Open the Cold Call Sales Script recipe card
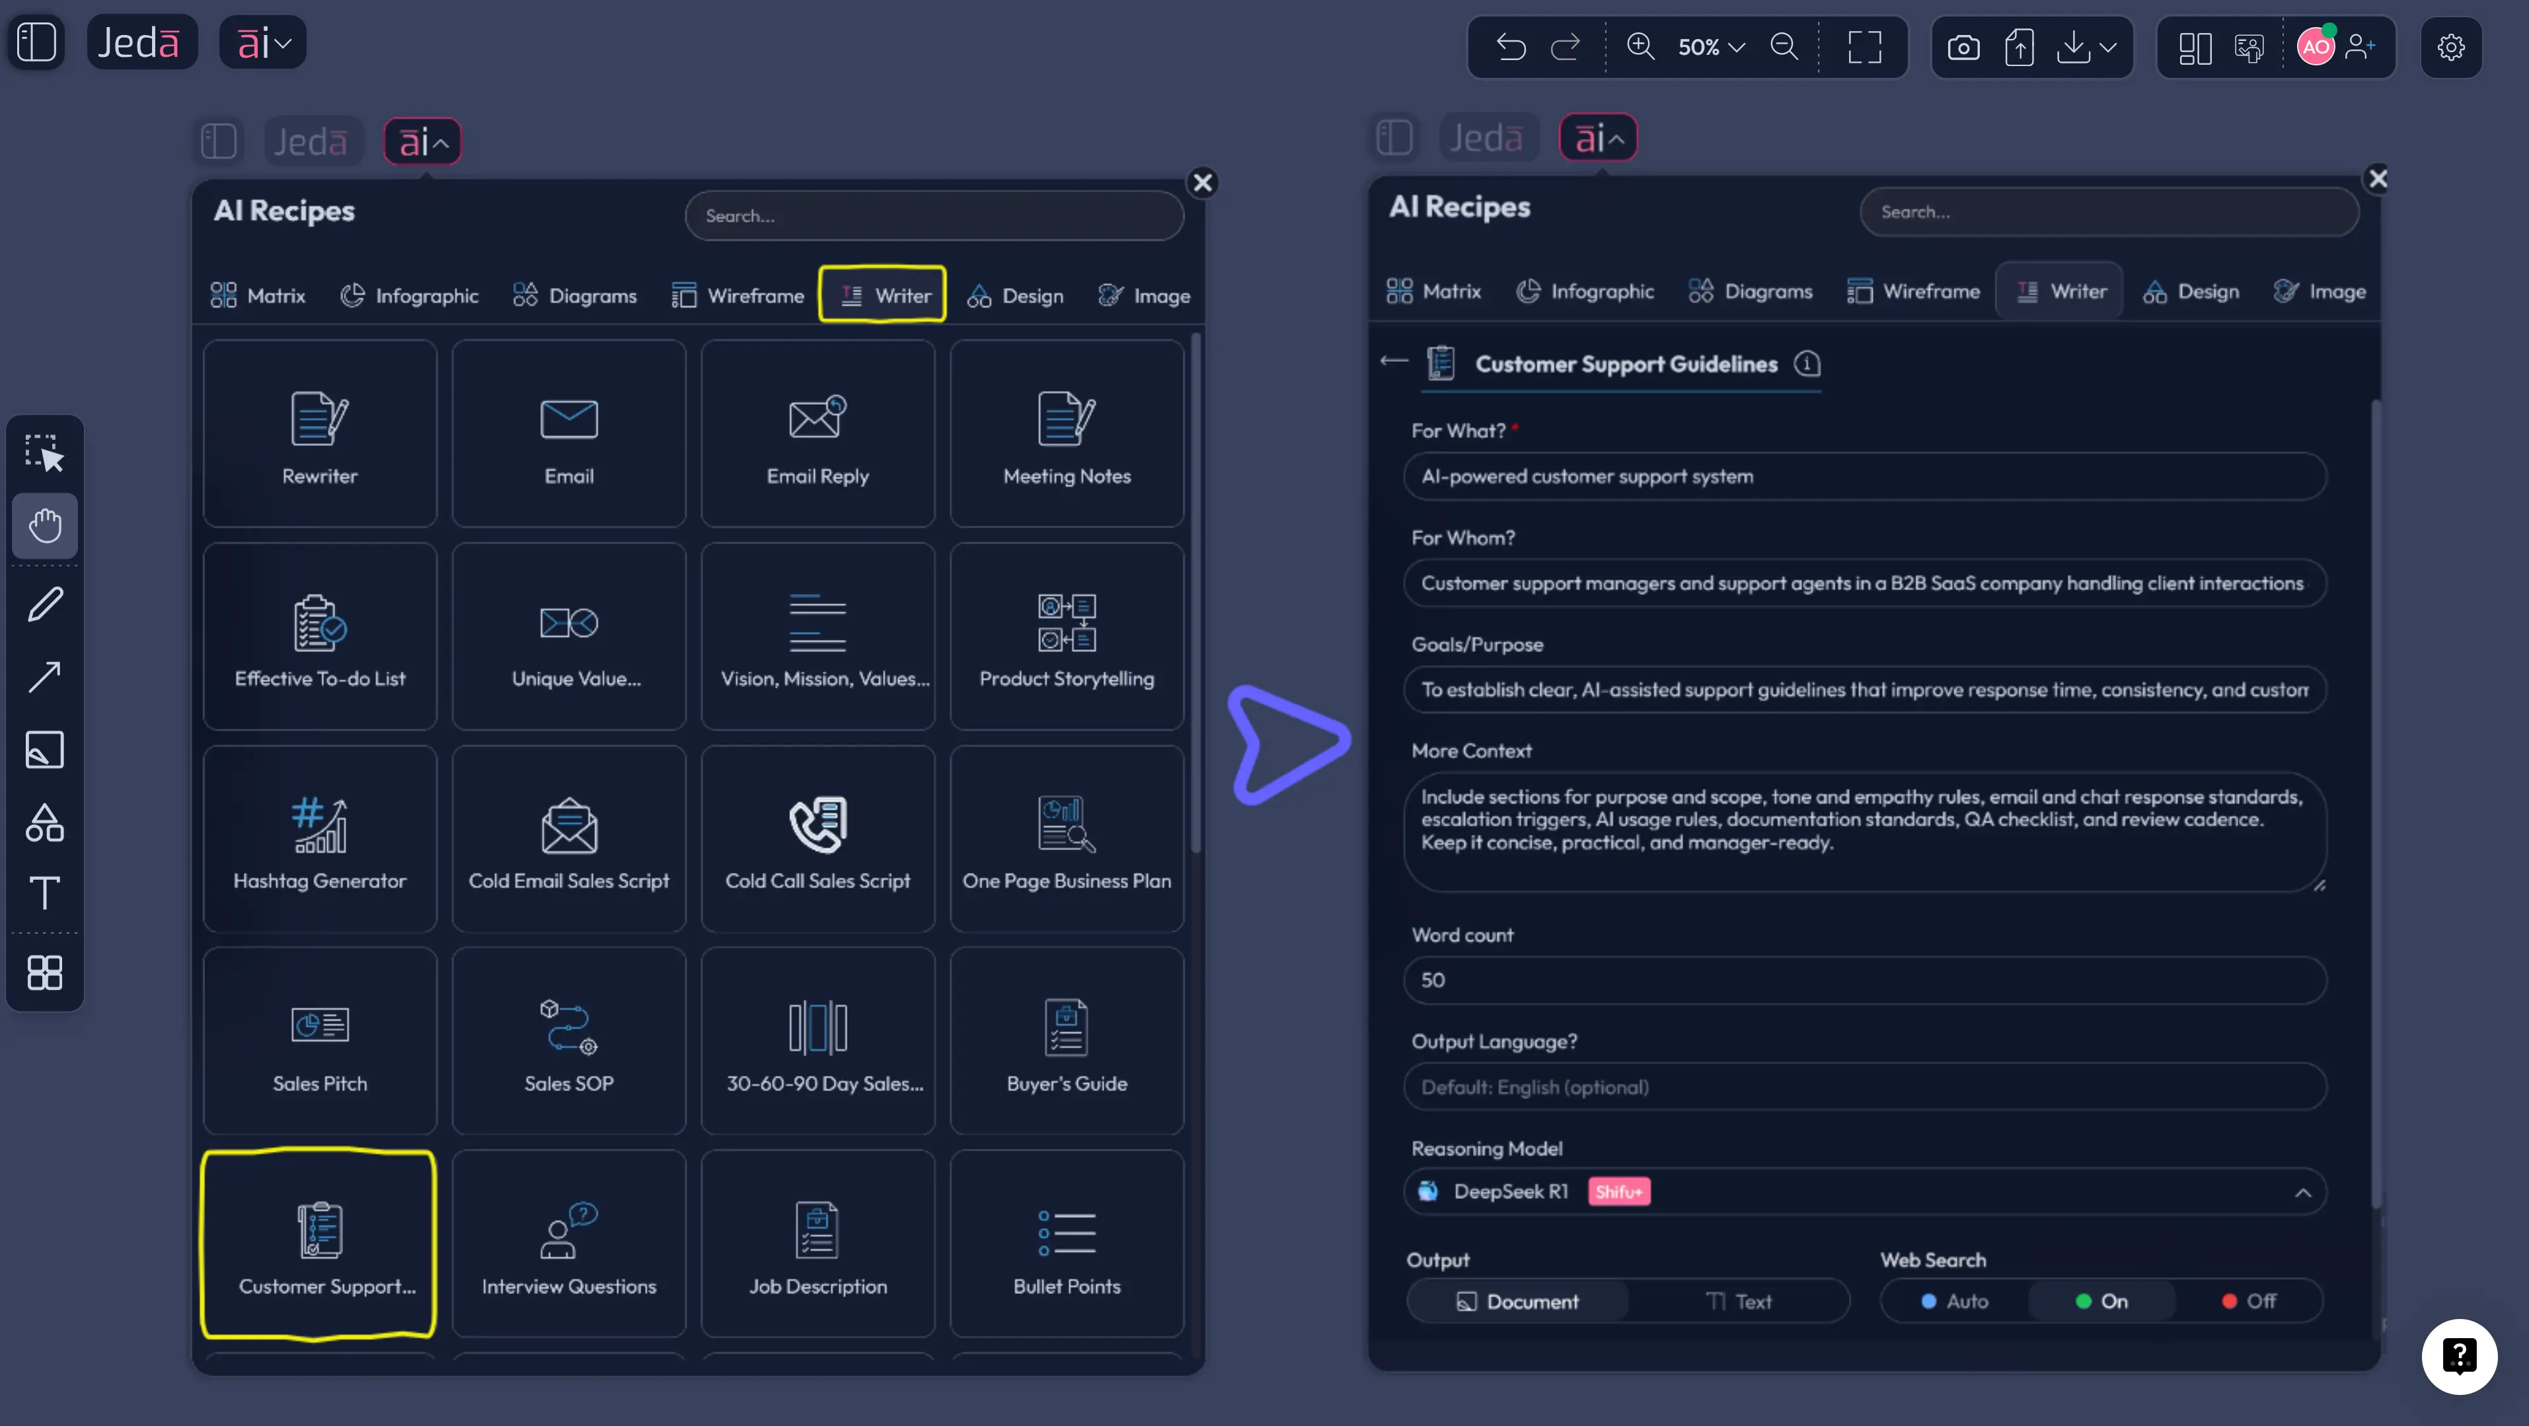2529x1426 pixels. click(818, 839)
